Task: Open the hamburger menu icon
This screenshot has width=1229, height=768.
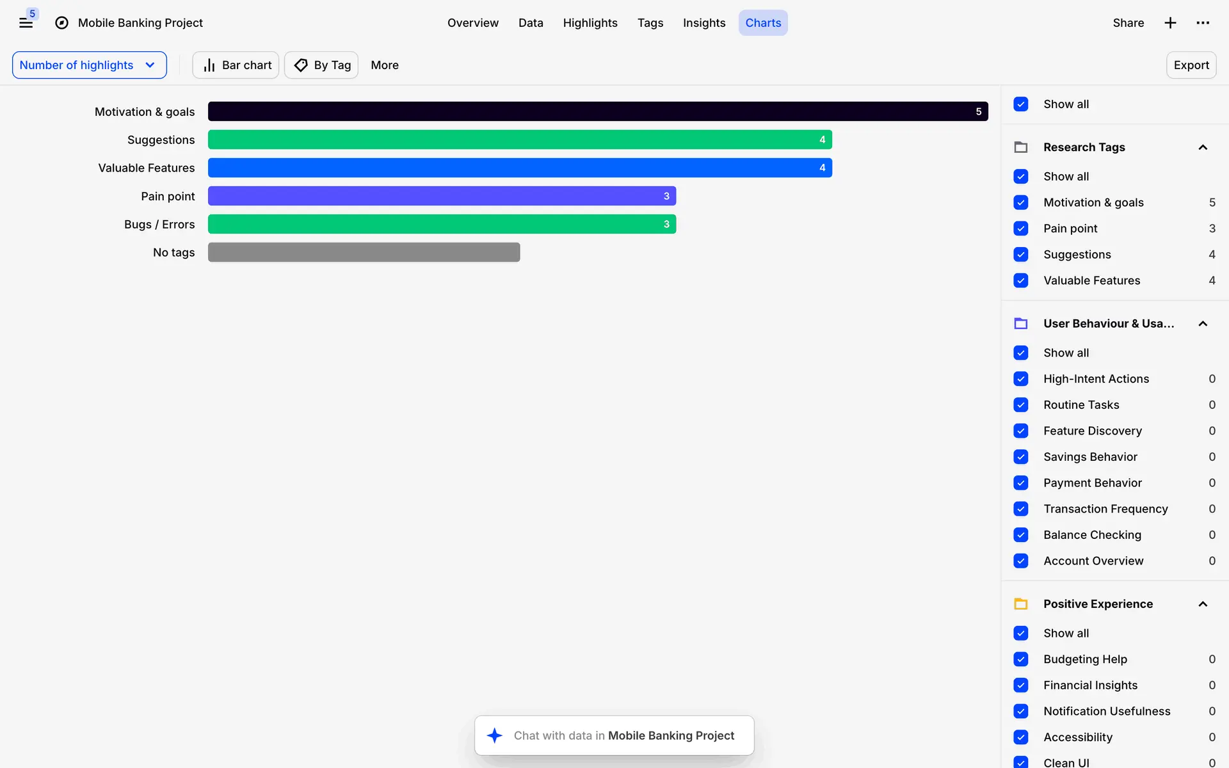Action: click(x=26, y=23)
